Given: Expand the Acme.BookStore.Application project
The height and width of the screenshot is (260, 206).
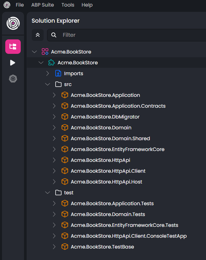Looking at the screenshot, I should [x=54, y=95].
